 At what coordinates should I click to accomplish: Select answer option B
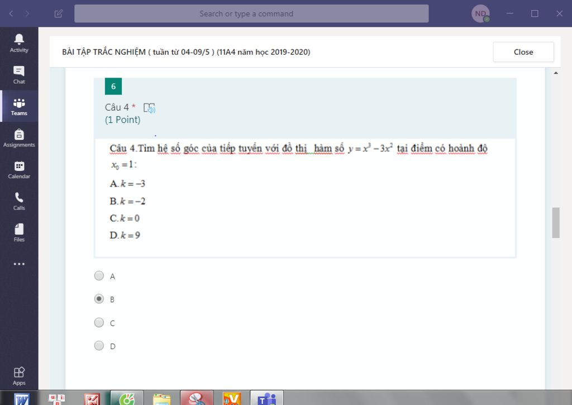(x=99, y=299)
